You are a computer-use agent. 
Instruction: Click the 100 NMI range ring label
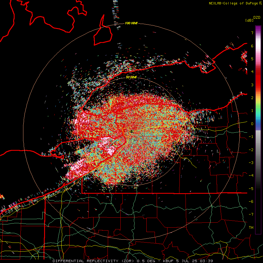click(131, 23)
